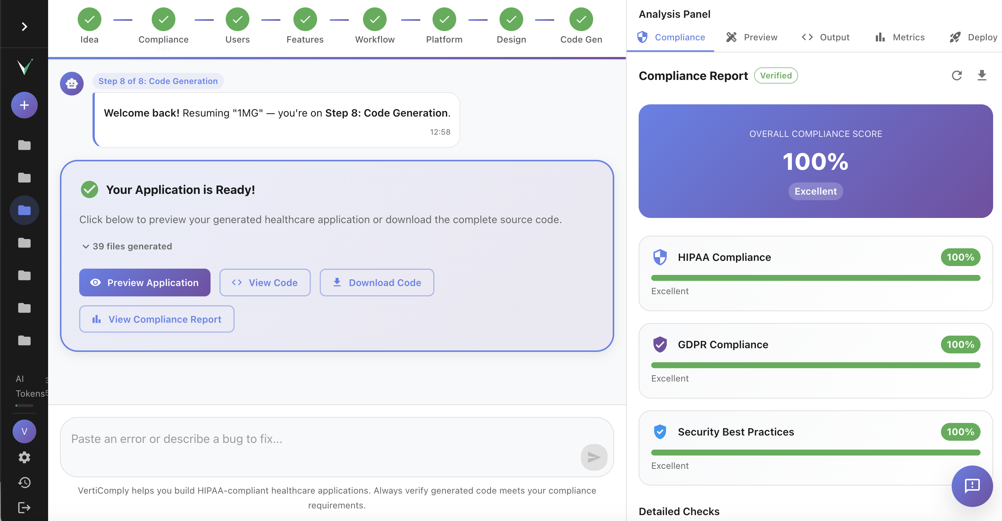Open the settings gear in sidebar

click(x=24, y=457)
